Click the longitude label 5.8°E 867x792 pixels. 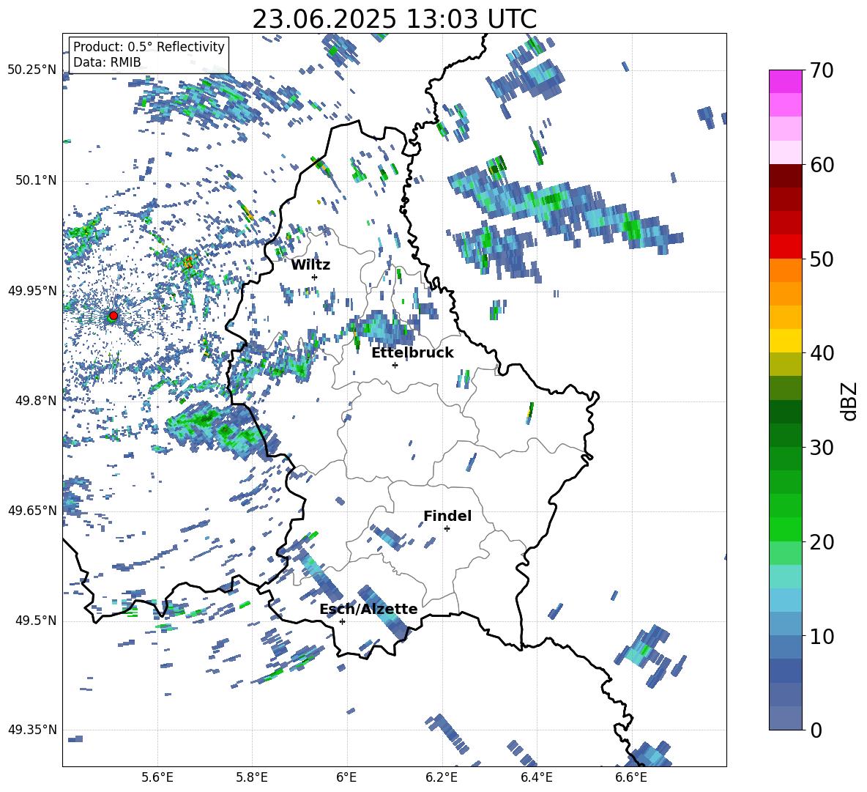(x=252, y=777)
